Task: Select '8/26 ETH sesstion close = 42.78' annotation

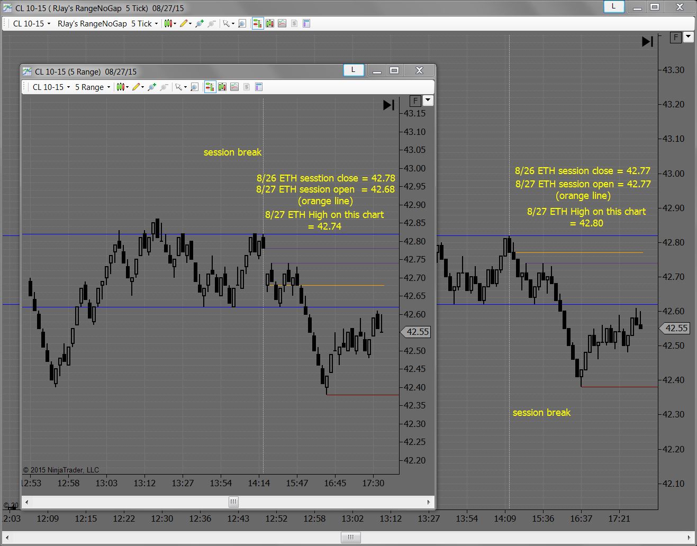Action: 326,178
